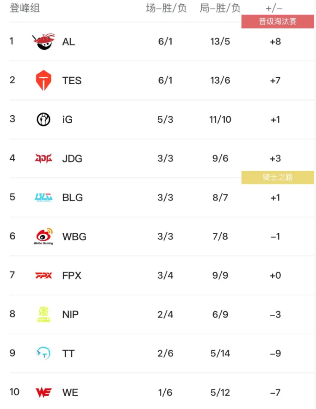Viewport: 316px width, 409px height.
Task: Click the TES orange shield logo
Action: pyautogui.click(x=44, y=80)
